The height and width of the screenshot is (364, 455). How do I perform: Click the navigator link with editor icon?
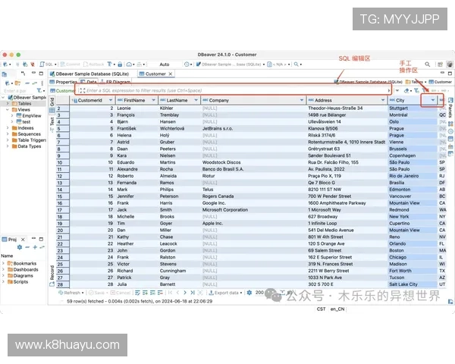click(35, 83)
